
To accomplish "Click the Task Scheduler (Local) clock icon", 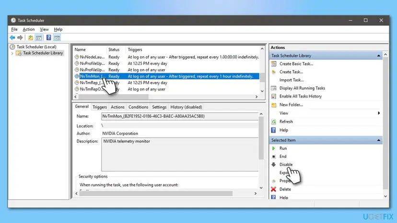I will (x=12, y=47).
